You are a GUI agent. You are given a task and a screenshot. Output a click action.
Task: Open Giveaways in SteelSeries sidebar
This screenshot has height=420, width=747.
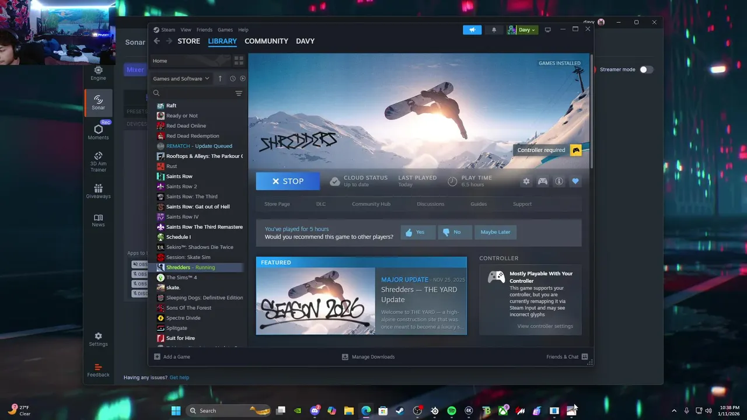[98, 191]
